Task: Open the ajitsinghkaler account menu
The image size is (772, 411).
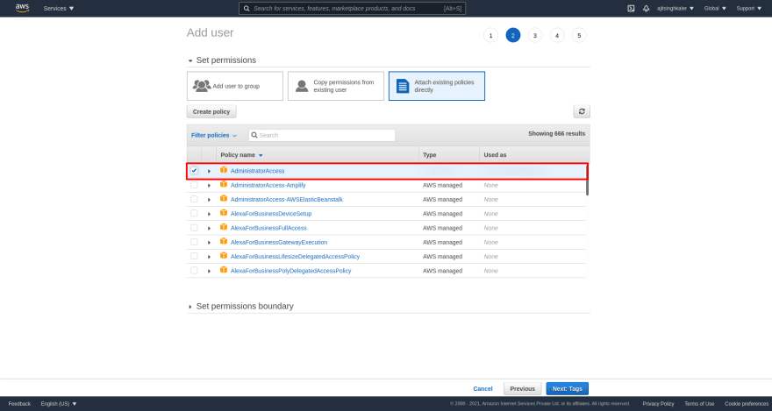Action: tap(675, 9)
